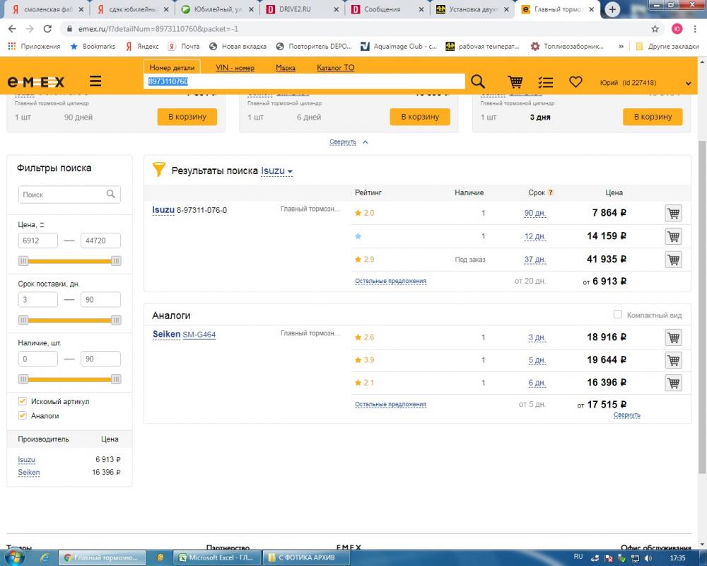Filter by Seiken manufacturer link
707x566 pixels.
[x=29, y=472]
